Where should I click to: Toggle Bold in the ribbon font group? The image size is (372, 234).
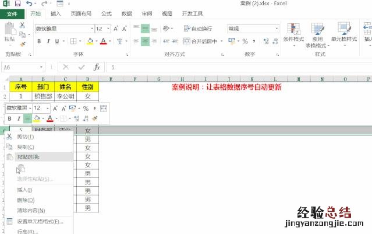pyautogui.click(x=39, y=41)
